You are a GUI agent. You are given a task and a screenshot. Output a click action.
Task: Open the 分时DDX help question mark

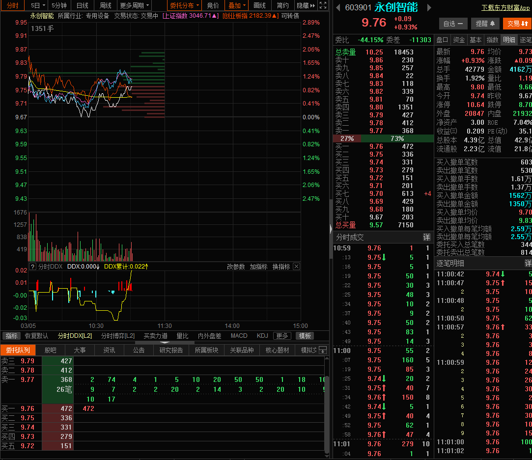point(32,267)
